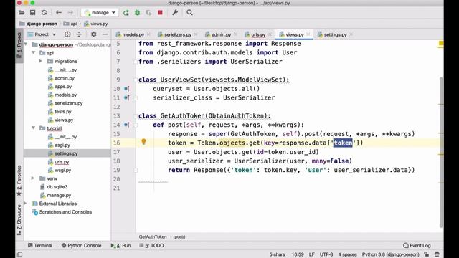Open project folder icon in toolbar

[x=22, y=13]
